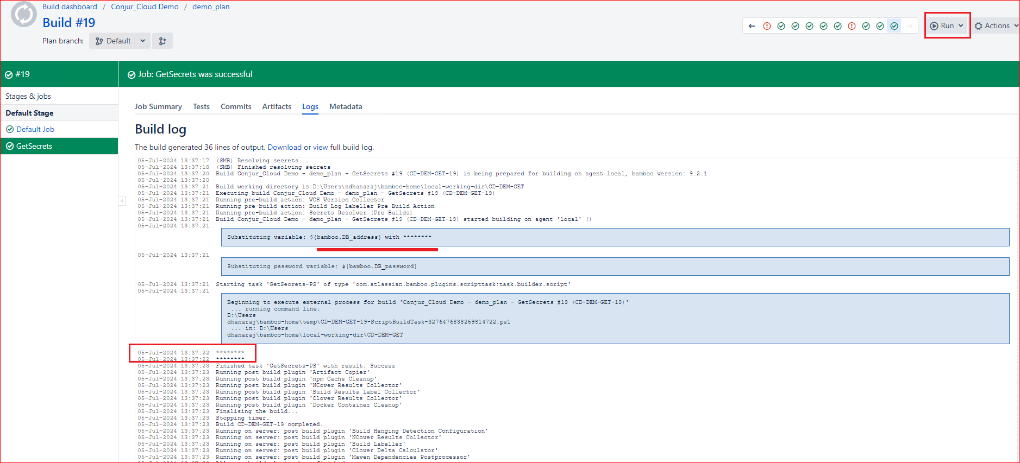Click the create plan branch icon button
Viewport: 1020px width, 463px height.
tap(162, 41)
